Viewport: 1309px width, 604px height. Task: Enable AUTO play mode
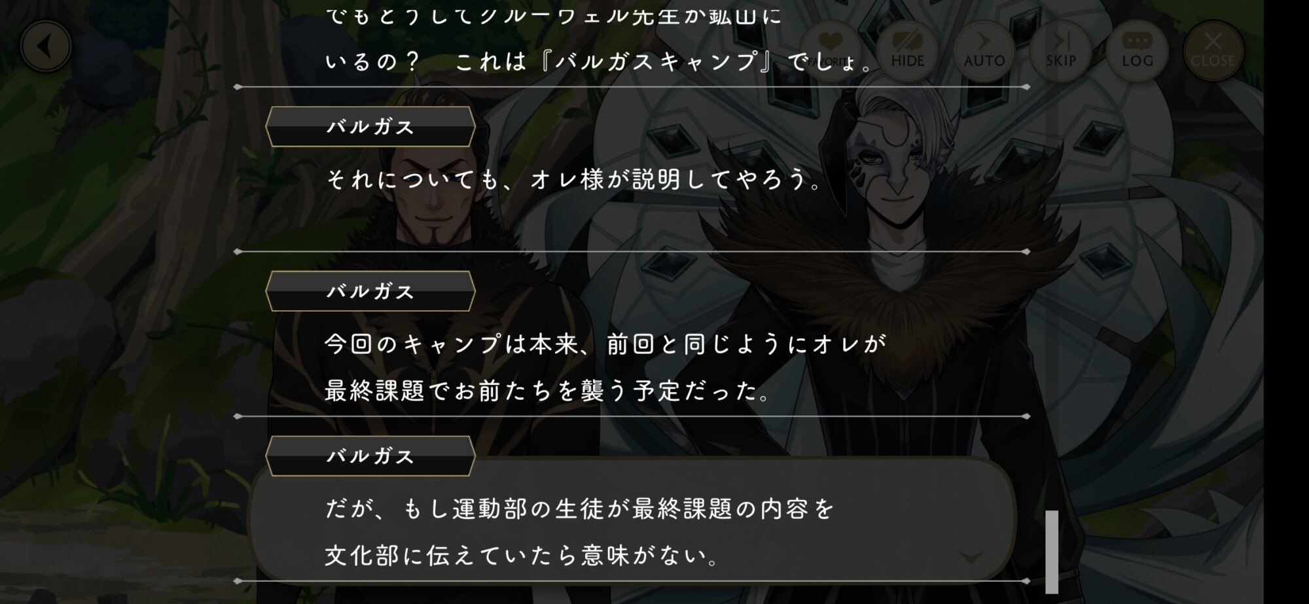(984, 50)
